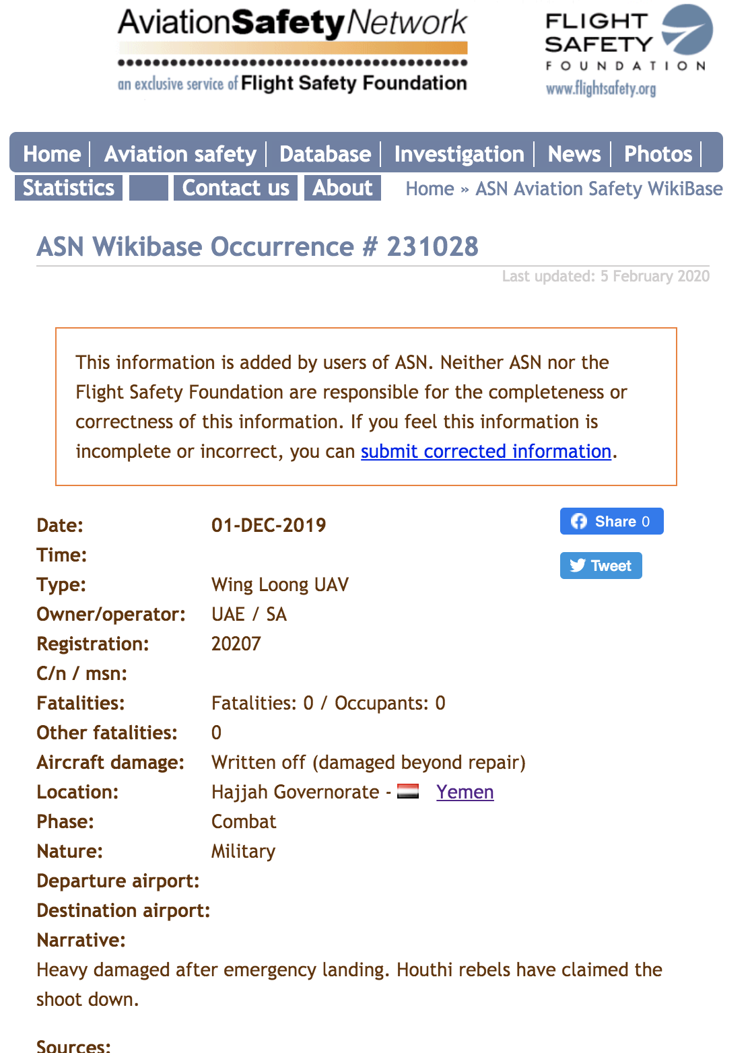Click the Facebook Share icon
The height and width of the screenshot is (1053, 750).
point(580,520)
